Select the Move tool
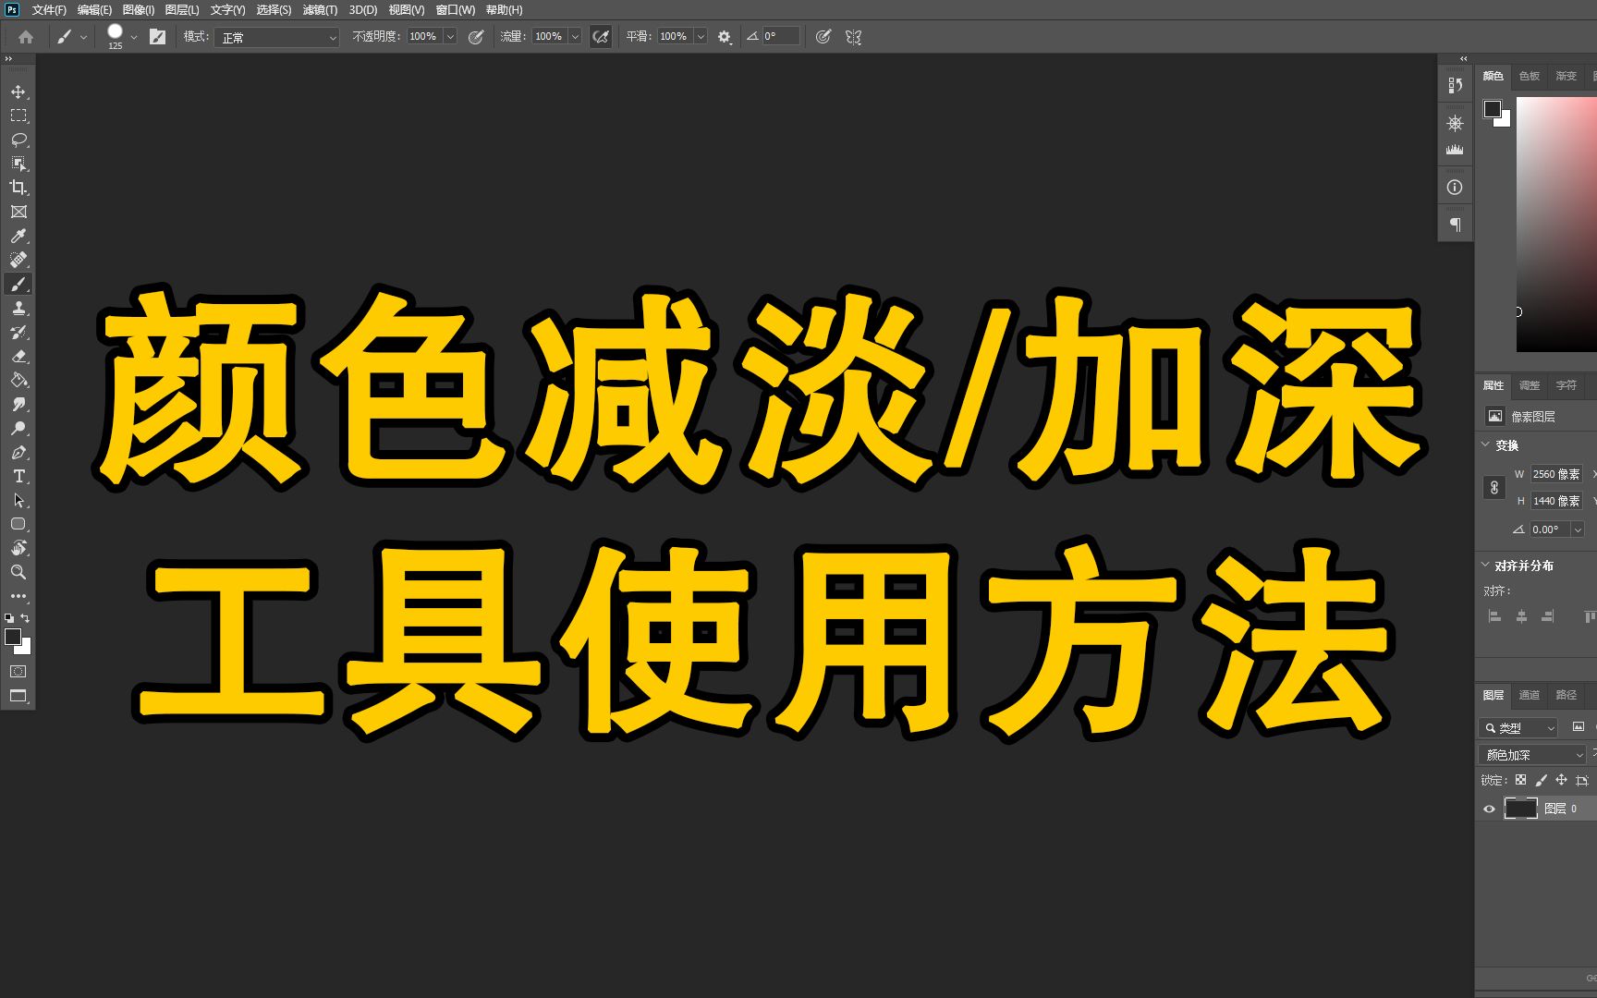The image size is (1597, 998). coord(18,91)
